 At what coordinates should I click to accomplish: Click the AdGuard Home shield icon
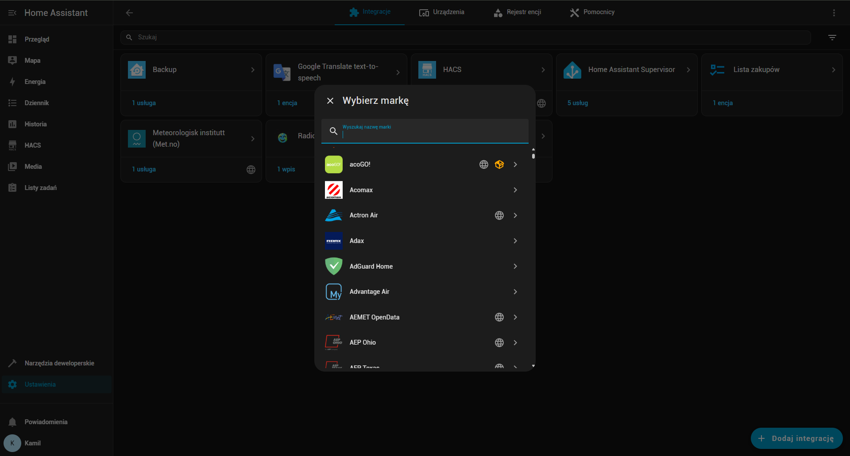click(333, 266)
